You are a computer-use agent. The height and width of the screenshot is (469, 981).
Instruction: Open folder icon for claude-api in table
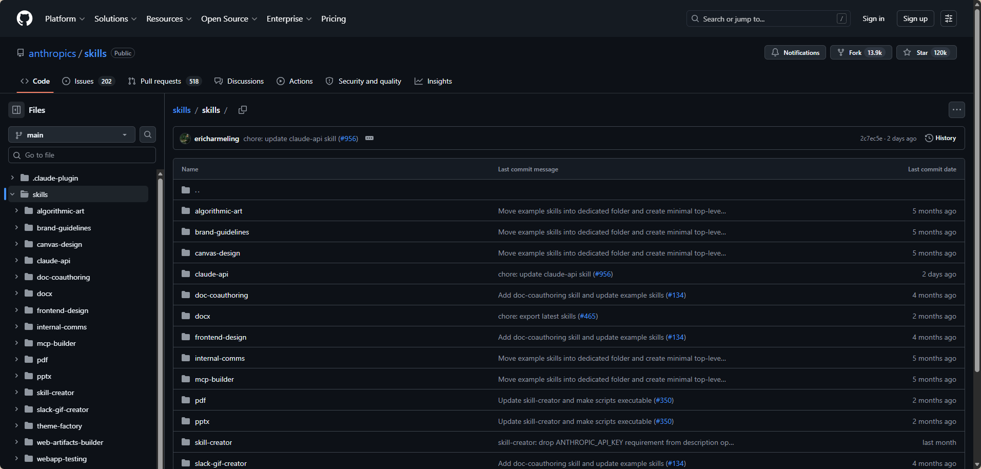click(186, 274)
